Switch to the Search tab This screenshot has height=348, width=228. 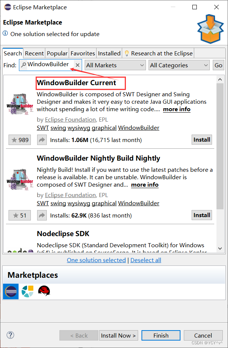13,54
